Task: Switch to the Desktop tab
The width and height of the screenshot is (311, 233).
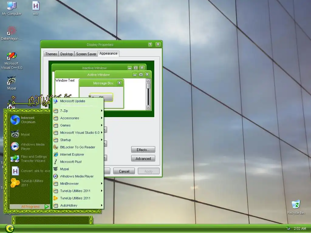Action: click(67, 54)
